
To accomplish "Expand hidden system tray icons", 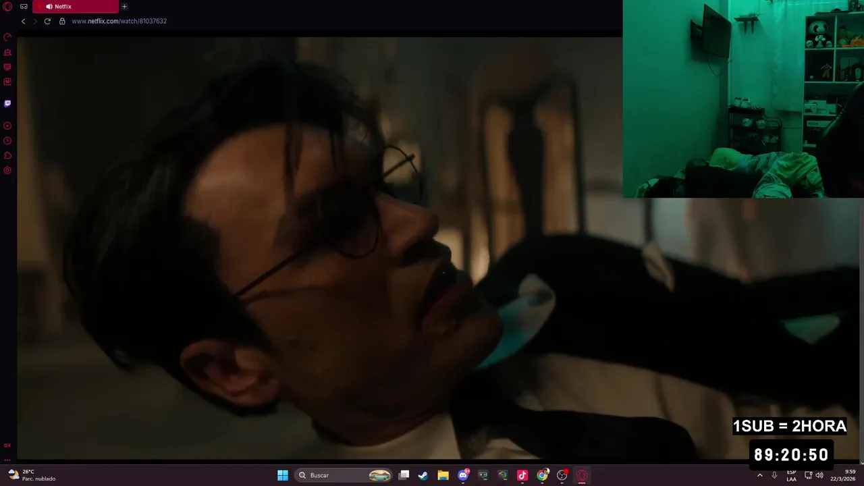I will pos(760,475).
